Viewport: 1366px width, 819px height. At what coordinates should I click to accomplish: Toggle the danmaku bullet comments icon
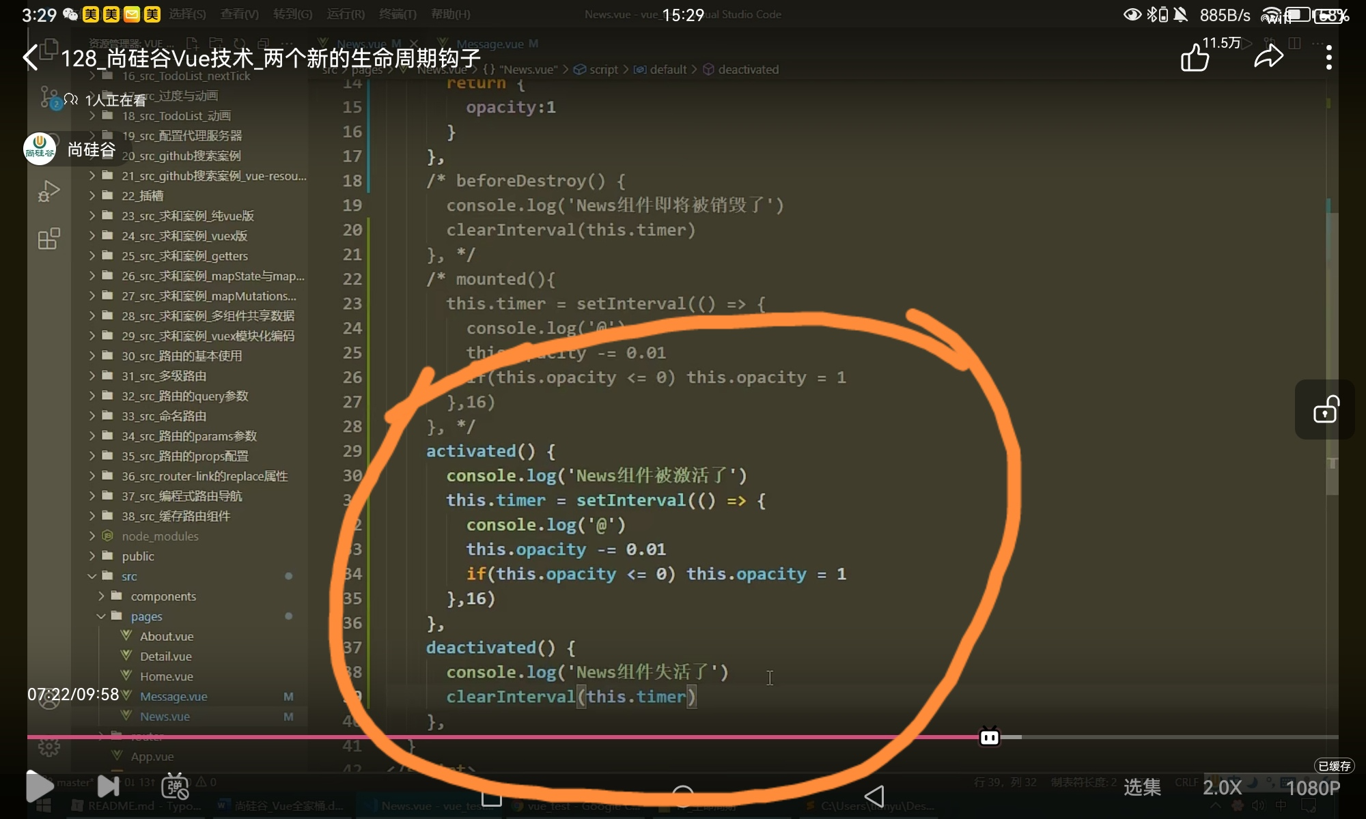(x=175, y=786)
